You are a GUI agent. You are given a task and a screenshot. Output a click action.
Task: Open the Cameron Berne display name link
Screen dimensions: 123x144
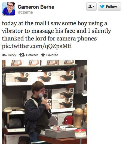tap(36, 7)
